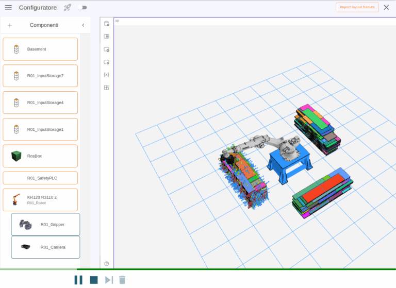The image size is (396, 288).
Task: Select the Basement component
Action: point(40,49)
